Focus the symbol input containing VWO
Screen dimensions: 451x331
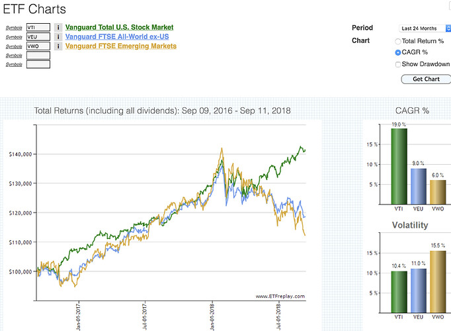pos(38,46)
